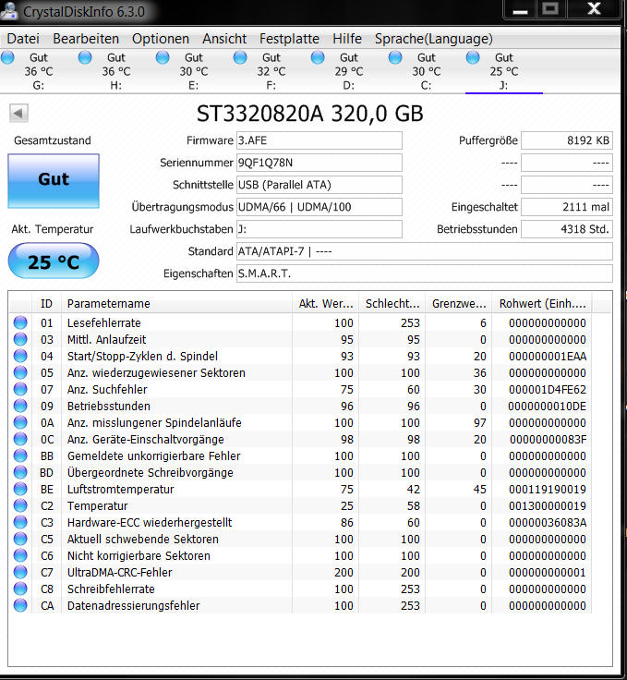Click the blue Gut health status button

pos(54,181)
